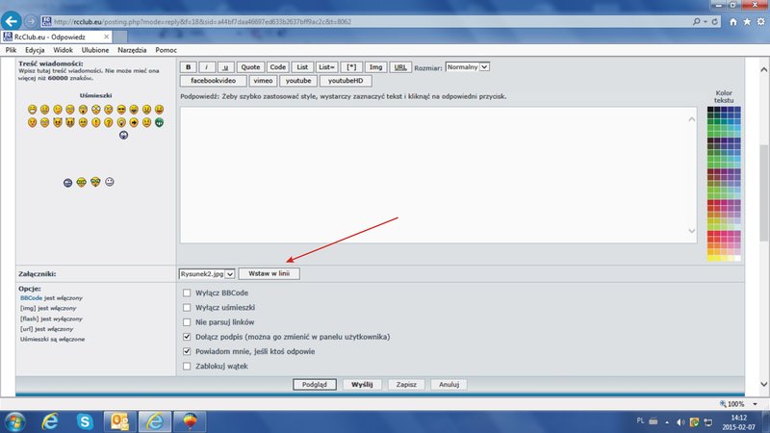Click inside the message text area
This screenshot has width=770, height=433.
(x=438, y=175)
